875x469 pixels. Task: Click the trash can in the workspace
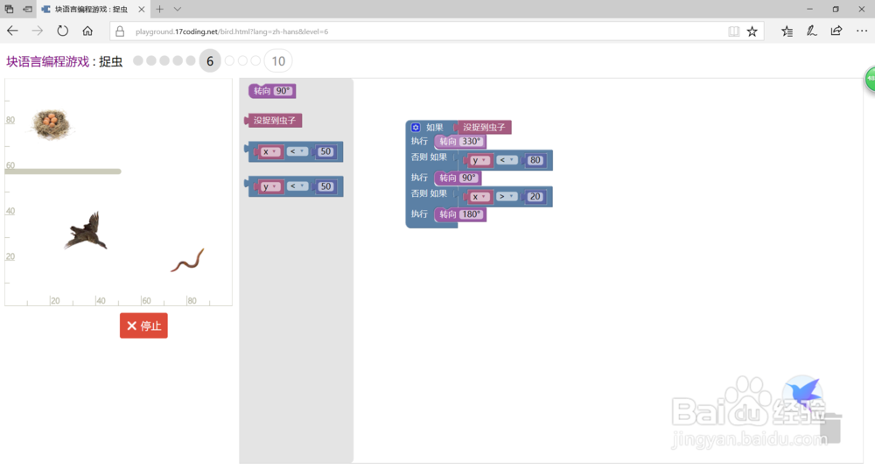(x=829, y=427)
